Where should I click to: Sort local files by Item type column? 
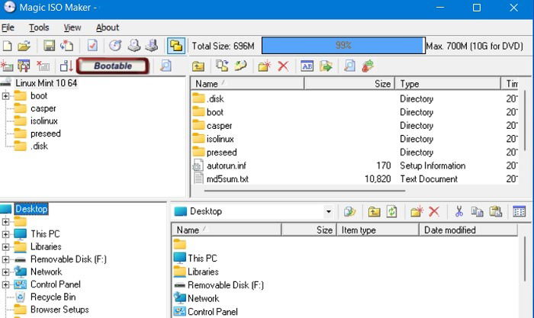click(x=378, y=230)
